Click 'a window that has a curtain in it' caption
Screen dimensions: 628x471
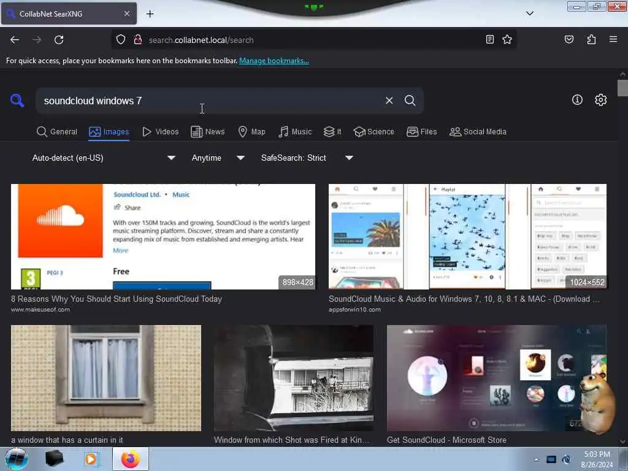point(67,440)
